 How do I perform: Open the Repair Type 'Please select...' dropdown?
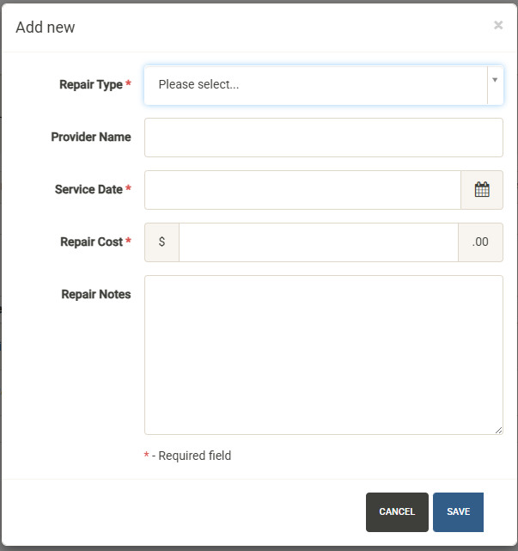pyautogui.click(x=315, y=85)
